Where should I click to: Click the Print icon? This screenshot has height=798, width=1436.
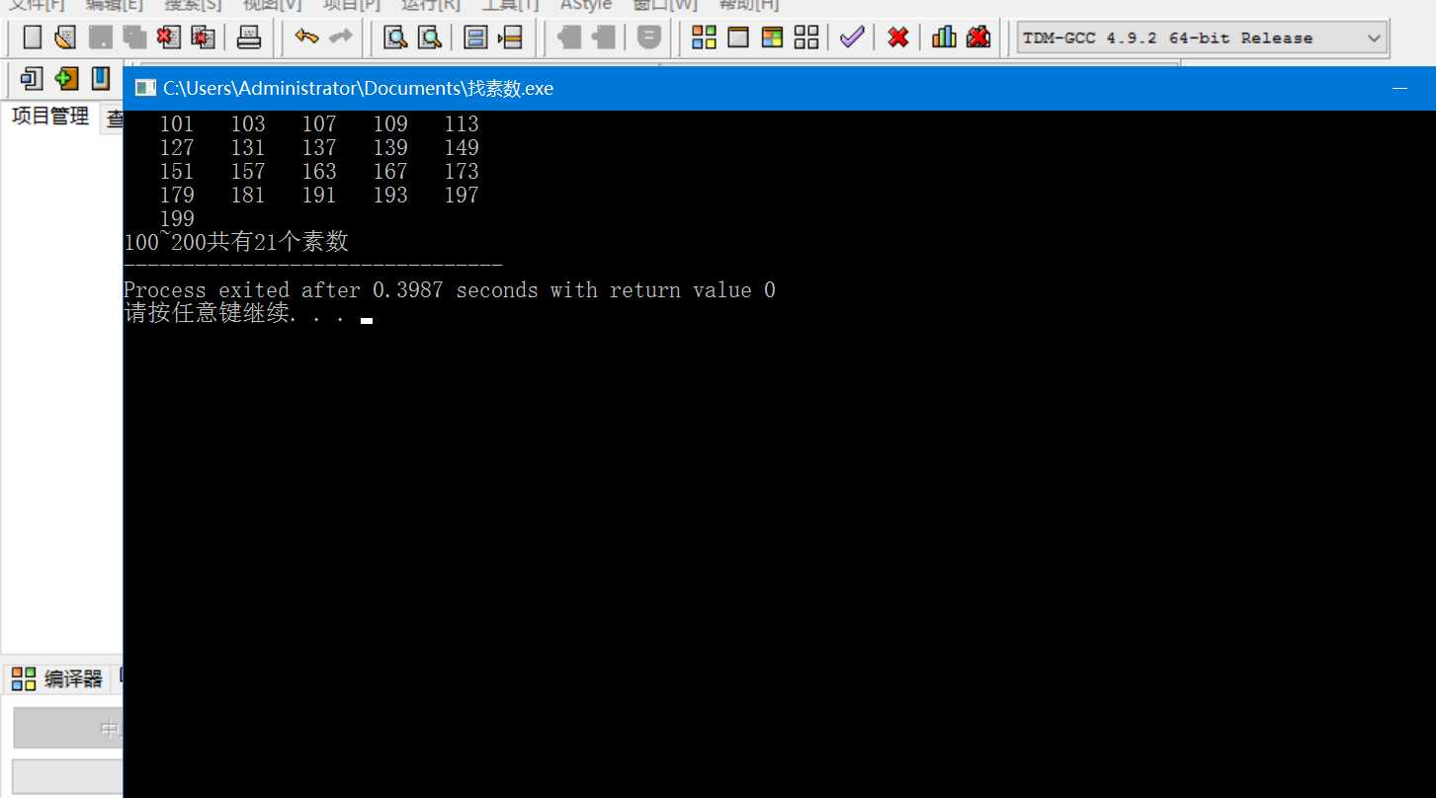click(249, 38)
